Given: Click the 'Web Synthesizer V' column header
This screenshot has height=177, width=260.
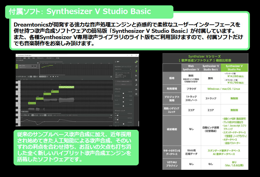Looking at the screenshot, I should click(191, 68).
